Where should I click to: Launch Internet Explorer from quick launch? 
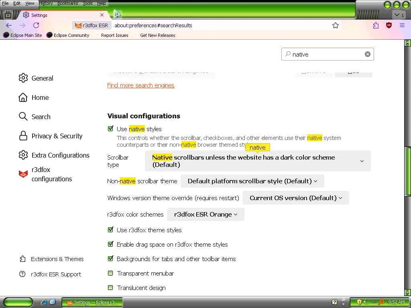pyautogui.click(x=44, y=302)
